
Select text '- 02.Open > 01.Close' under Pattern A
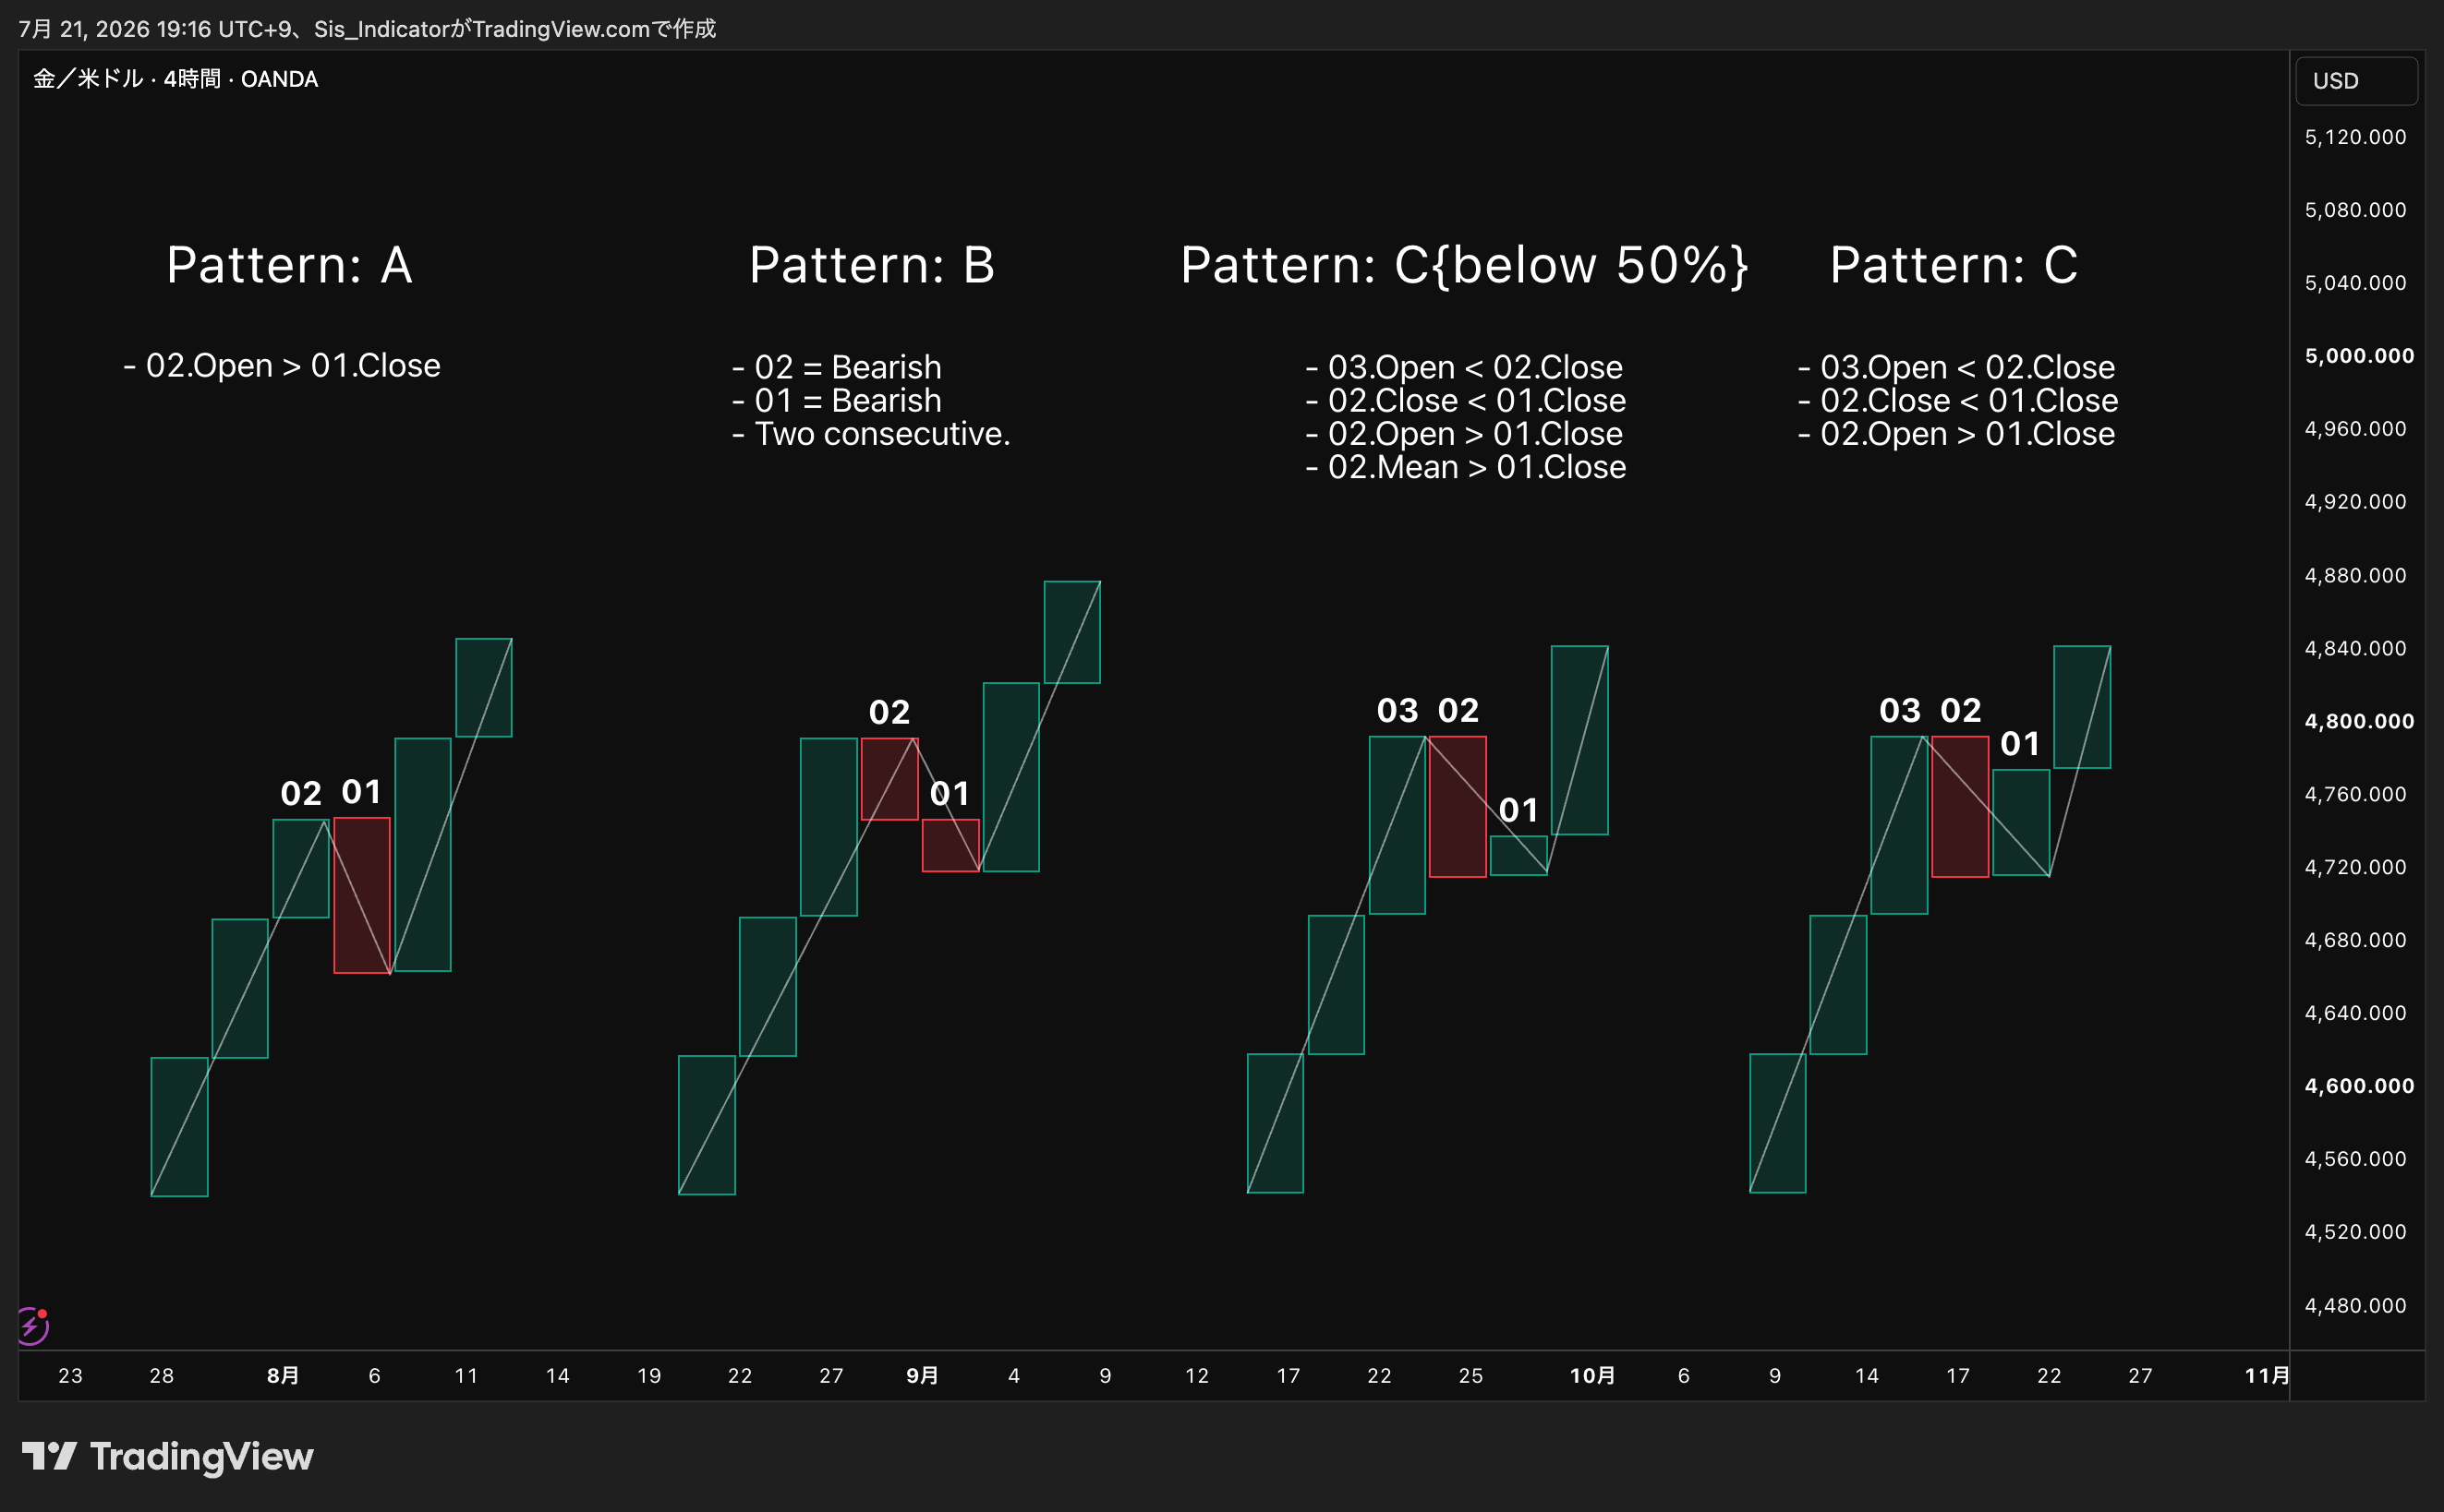point(281,366)
